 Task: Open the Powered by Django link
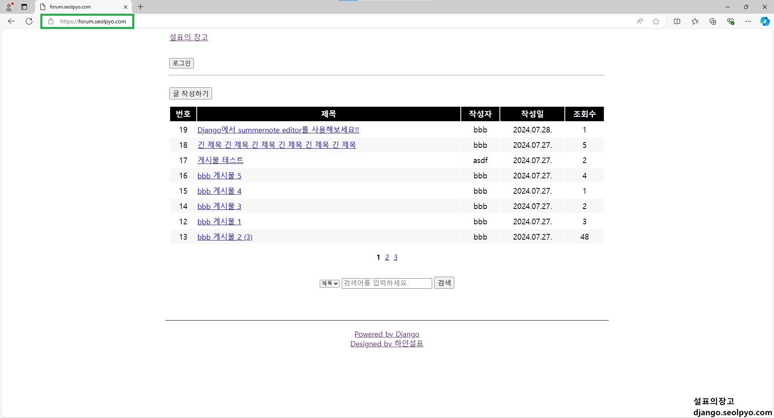387,334
